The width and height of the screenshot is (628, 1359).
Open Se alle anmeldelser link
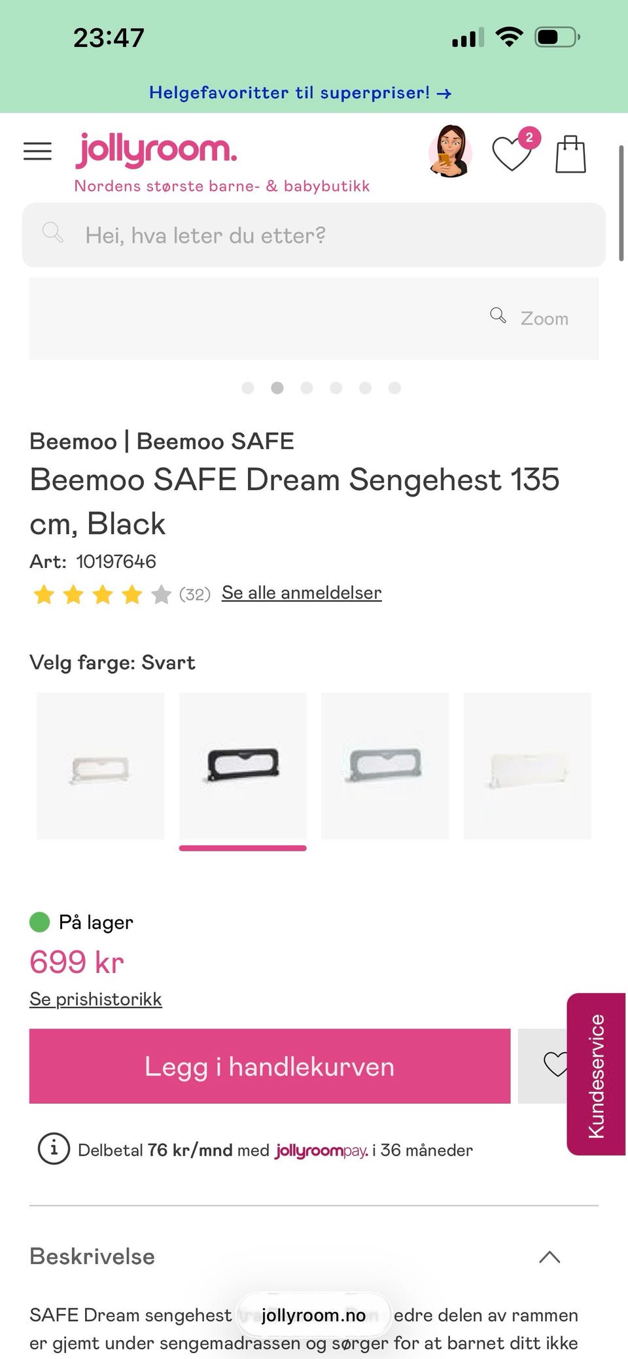(x=302, y=593)
